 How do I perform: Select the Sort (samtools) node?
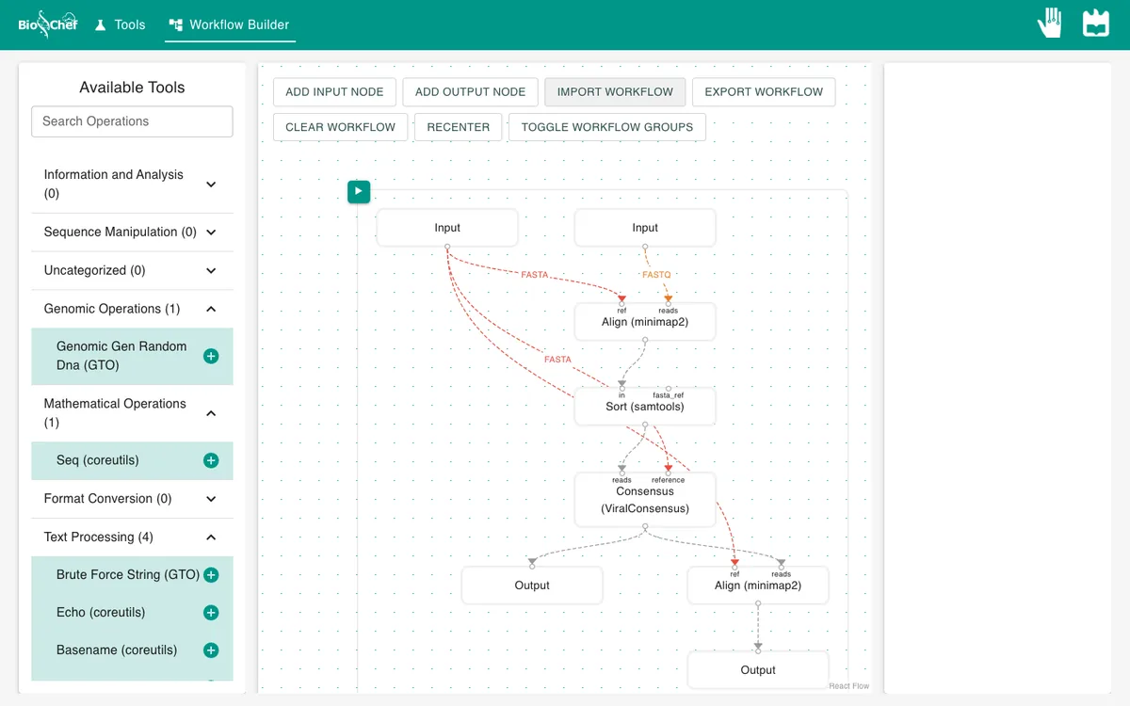point(645,407)
